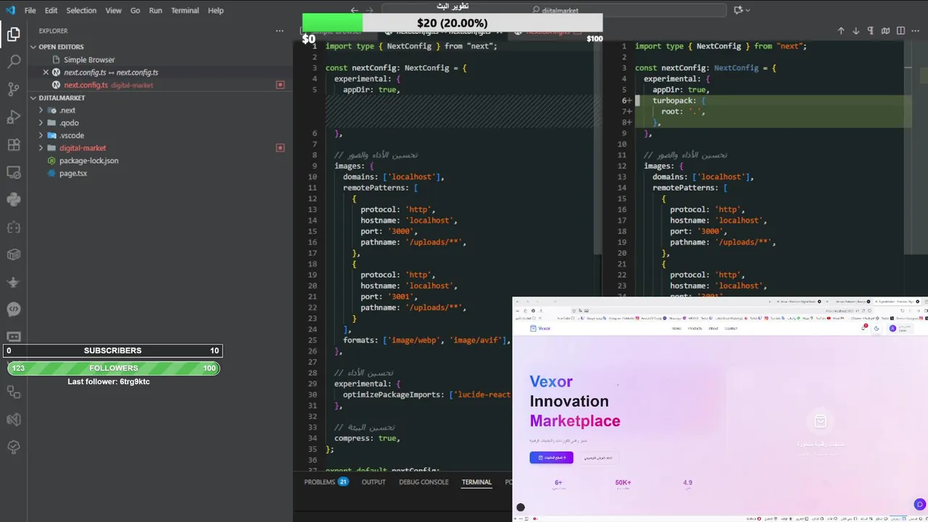Select Simple Browser in open editors

point(89,60)
